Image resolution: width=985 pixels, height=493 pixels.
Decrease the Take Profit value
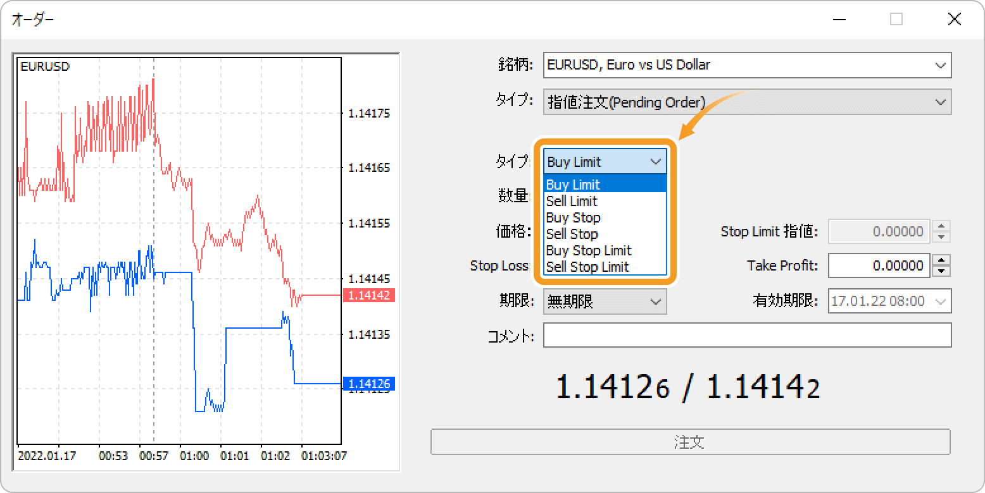pyautogui.click(x=943, y=271)
